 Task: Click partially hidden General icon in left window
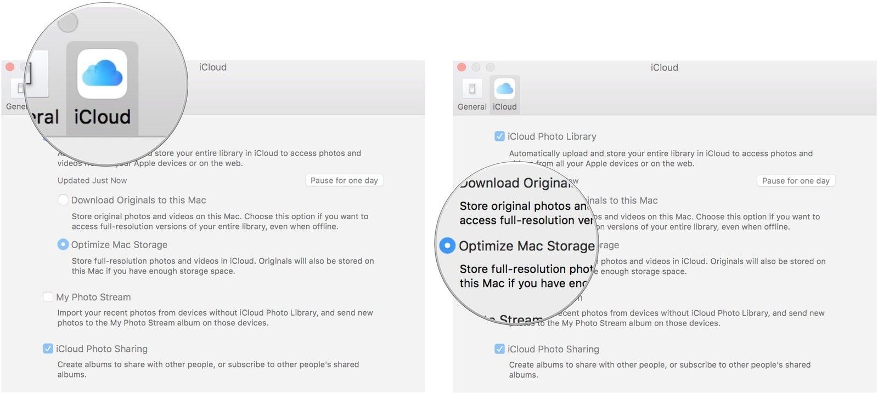tap(20, 88)
